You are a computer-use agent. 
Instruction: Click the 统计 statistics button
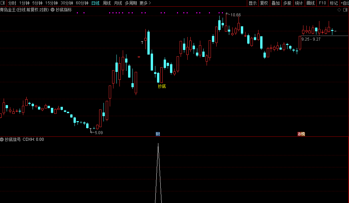(299, 3)
